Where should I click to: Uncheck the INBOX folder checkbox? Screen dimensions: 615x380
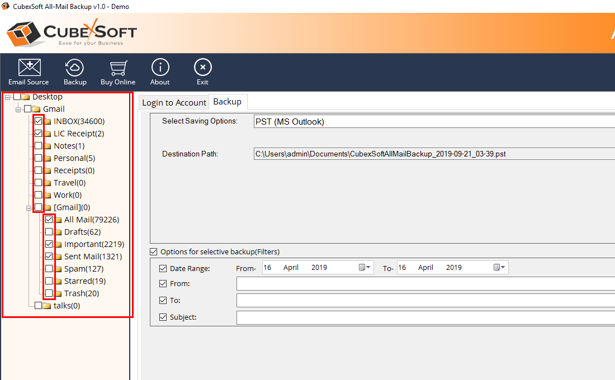(38, 121)
